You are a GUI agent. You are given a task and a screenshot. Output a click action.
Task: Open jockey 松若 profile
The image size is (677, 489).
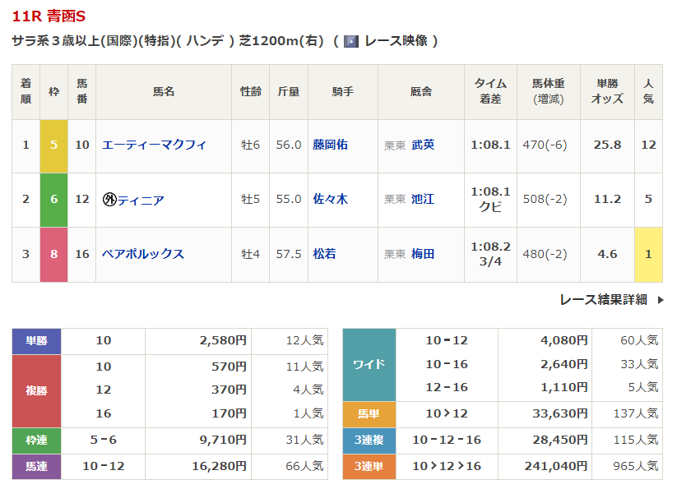(x=324, y=254)
